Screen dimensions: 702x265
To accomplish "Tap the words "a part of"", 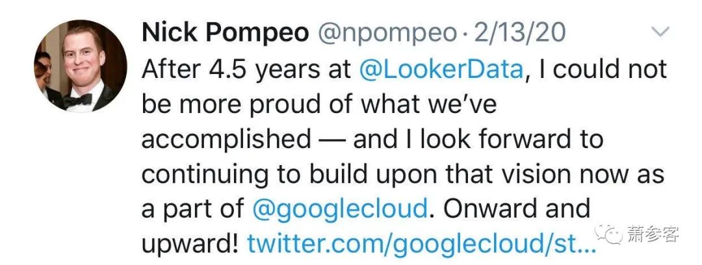I will (190, 209).
